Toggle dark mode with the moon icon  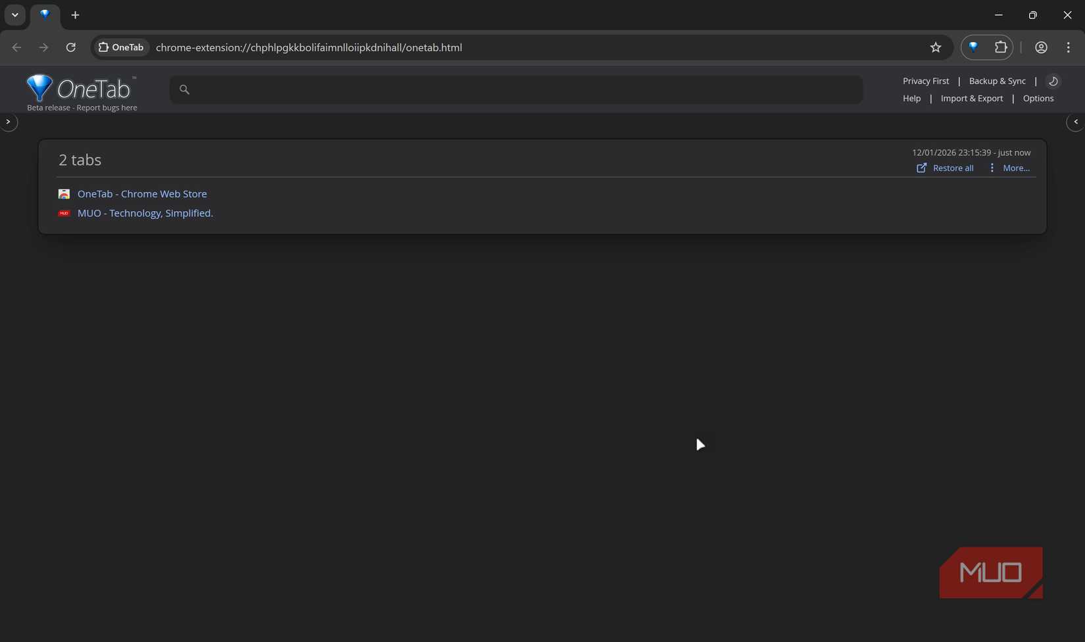tap(1053, 81)
